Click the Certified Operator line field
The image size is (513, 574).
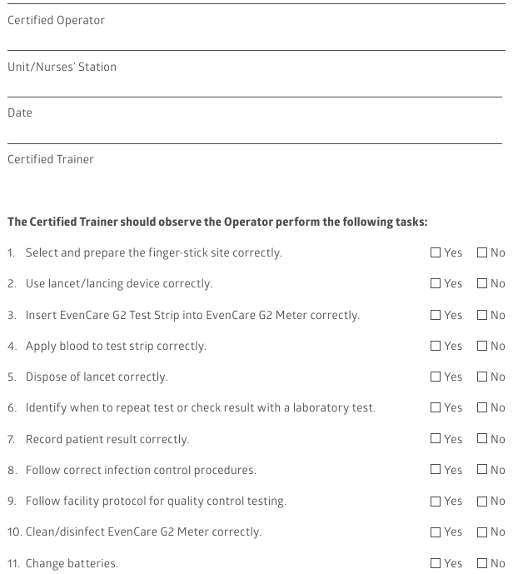point(256,4)
